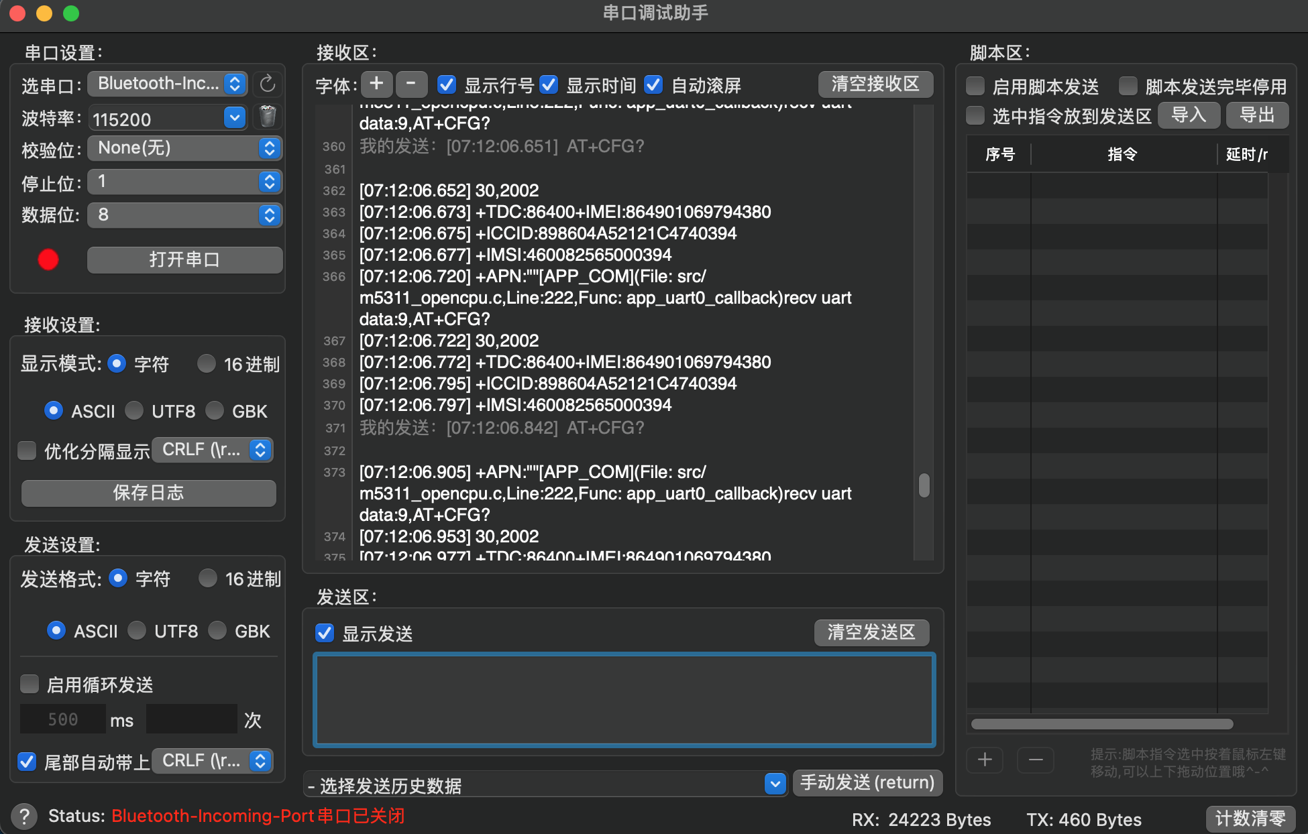Click the 指令 column header
Viewport: 1308px width, 834px height.
1124,155
